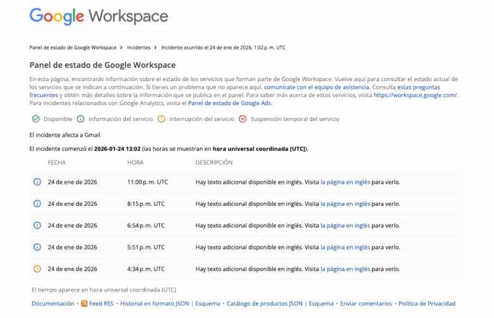Click the Google Workspace logo

coord(99,16)
